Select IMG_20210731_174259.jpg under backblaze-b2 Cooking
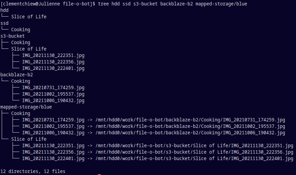 tap(53, 88)
